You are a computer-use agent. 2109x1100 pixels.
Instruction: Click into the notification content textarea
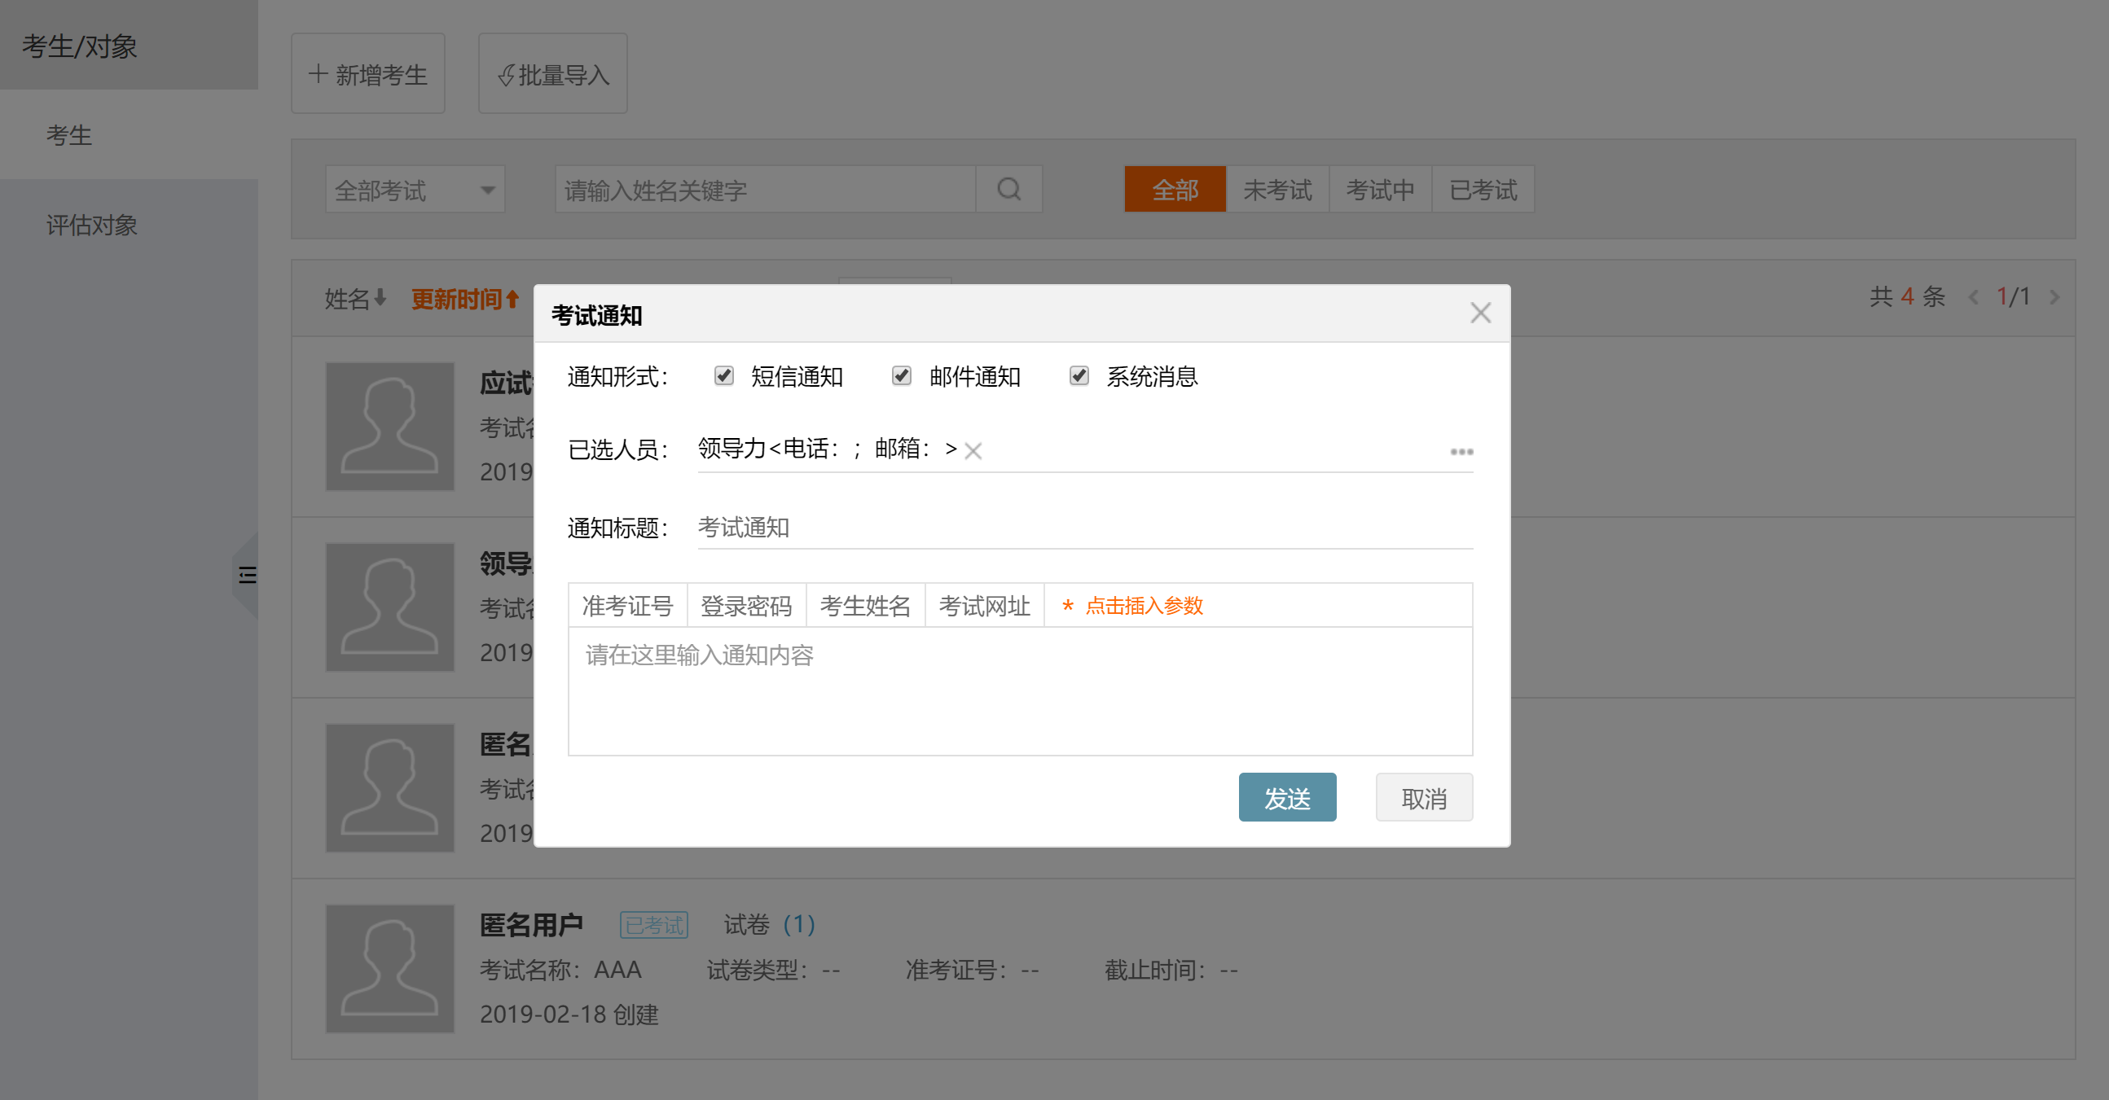(x=1019, y=691)
